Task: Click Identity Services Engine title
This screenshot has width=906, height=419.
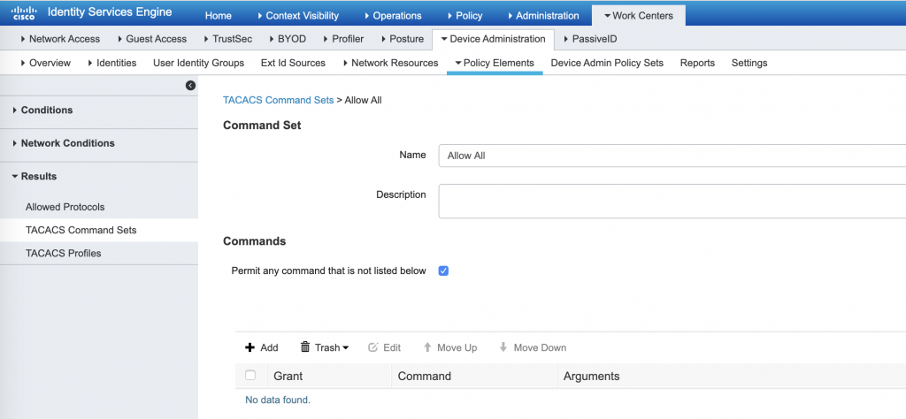Action: [x=110, y=12]
